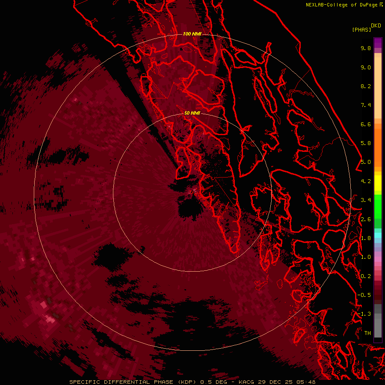Click the cyan color bar segment near 1.8

(x=378, y=235)
